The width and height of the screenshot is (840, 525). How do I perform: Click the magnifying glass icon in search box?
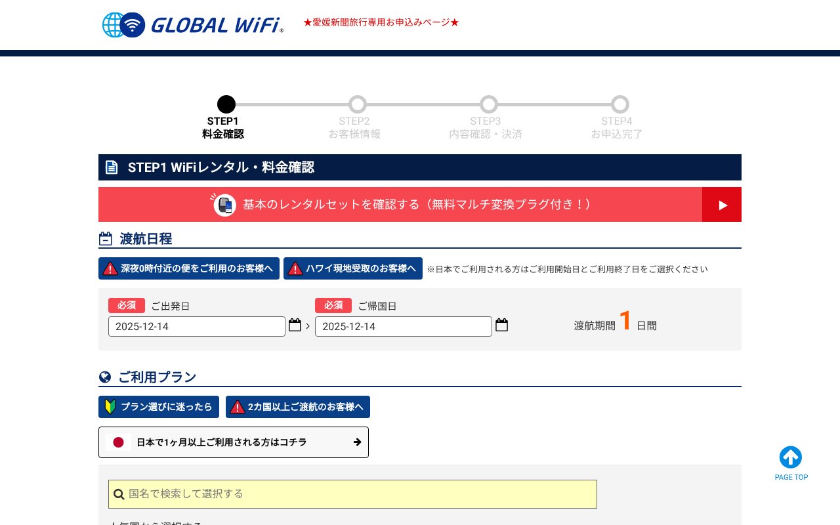119,493
